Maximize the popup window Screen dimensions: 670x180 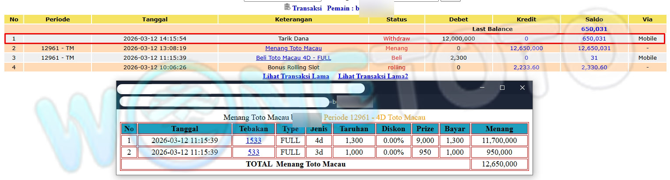point(502,88)
